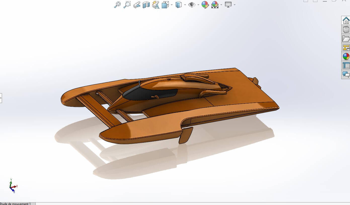Toggle Hide/Show Items eye icon
Image resolution: width=350 pixels, height=205 pixels.
coord(192,5)
